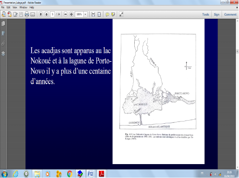Viewport: 239px width, 178px height.
Task: Open File Explorer folder in taskbar
Action: [37, 174]
